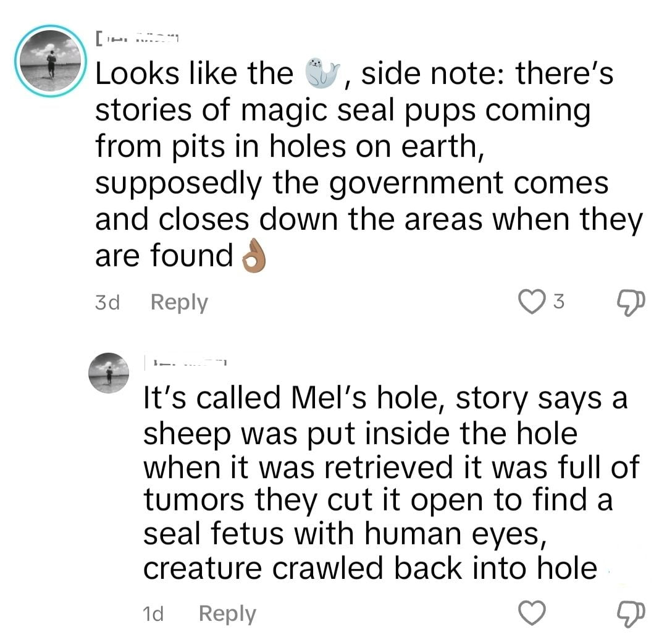
Task: Open the top commenter's profile picture
Action: [x=51, y=61]
